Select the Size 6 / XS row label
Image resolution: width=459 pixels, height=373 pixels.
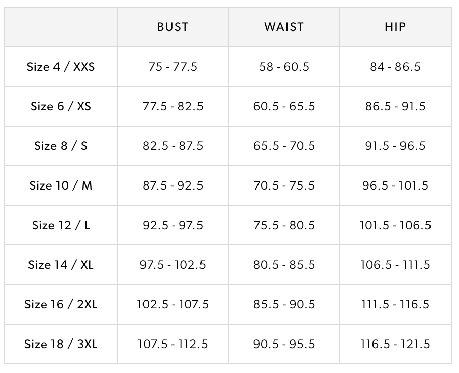coord(61,106)
